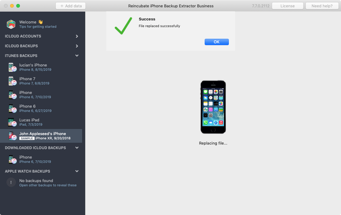Click the Add data button
Viewport: 341px width, 215px height.
coord(71,6)
